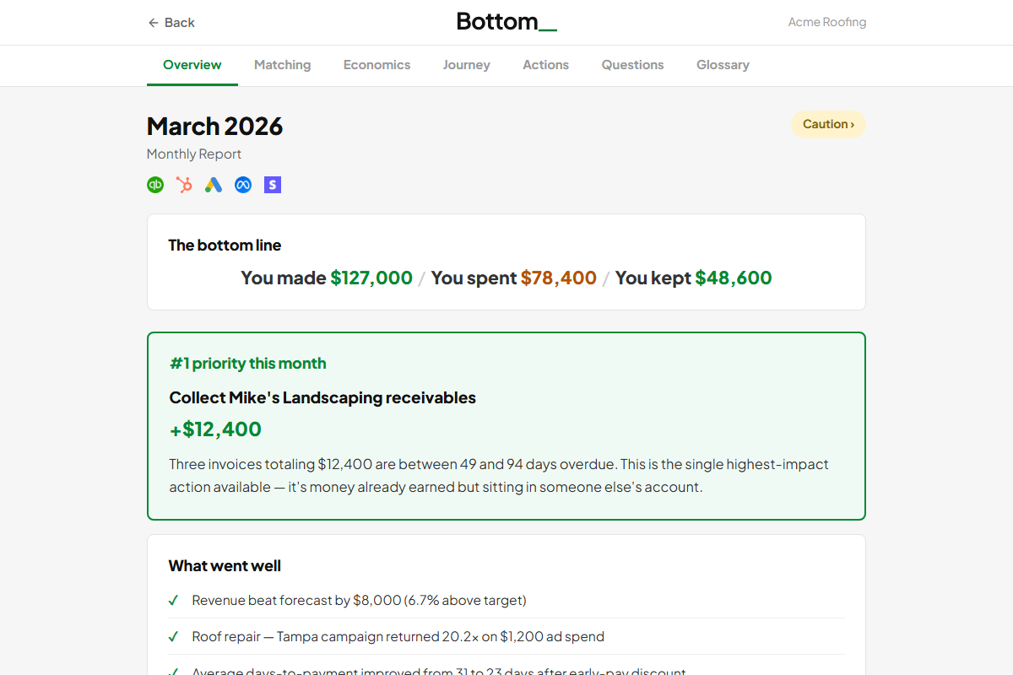This screenshot has width=1013, height=675.
Task: Click the Back link
Action: pos(171,22)
